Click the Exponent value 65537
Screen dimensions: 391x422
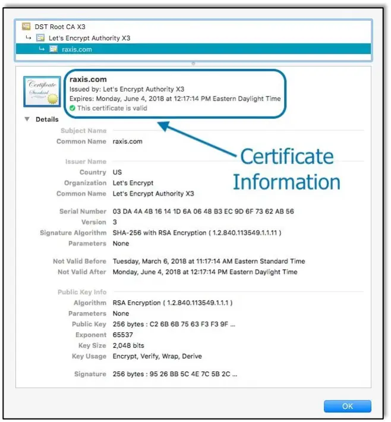click(x=123, y=335)
